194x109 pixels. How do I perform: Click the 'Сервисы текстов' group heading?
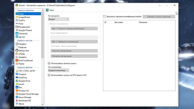[25, 40]
